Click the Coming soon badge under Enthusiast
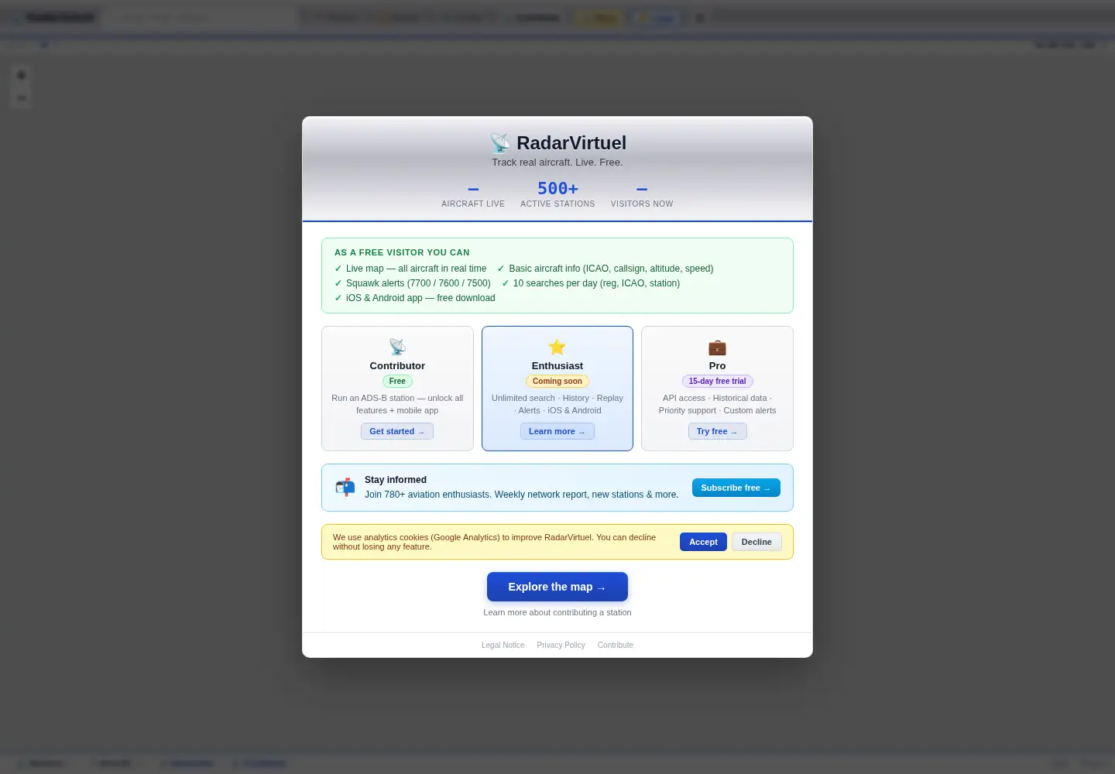The width and height of the screenshot is (1115, 774). coord(557,381)
